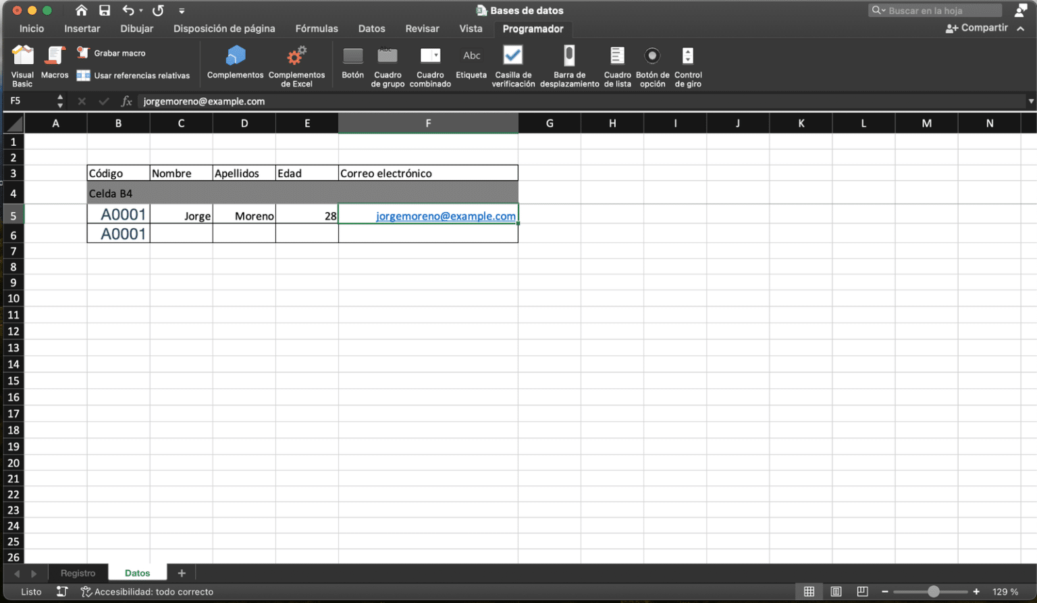Insert a Control de giro control
This screenshot has height=603, width=1037.
[688, 64]
